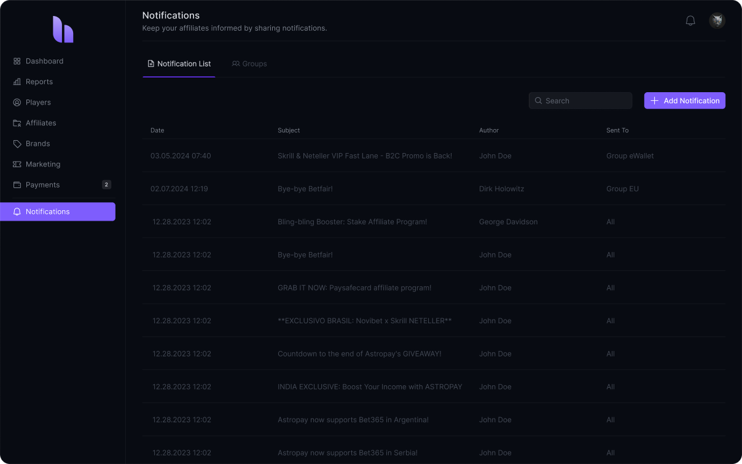Click the Brands tag icon

pos(17,144)
